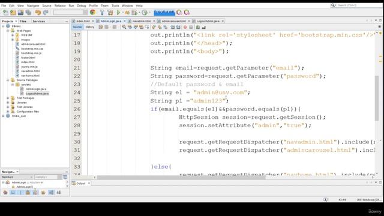The height and width of the screenshot is (216, 384).
Task: Click the Navigator filter field
Action: pyautogui.click(x=46, y=177)
